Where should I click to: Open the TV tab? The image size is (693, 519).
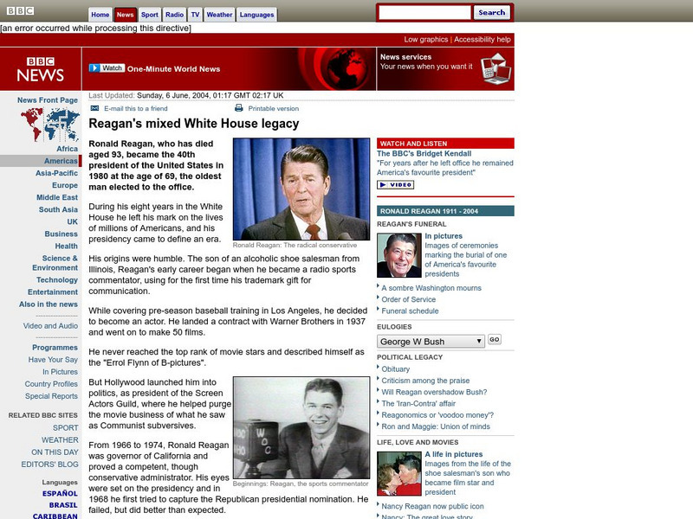coord(196,15)
